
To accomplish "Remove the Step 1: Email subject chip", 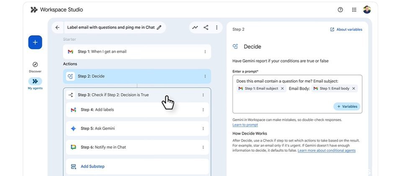I will tap(282, 88).
